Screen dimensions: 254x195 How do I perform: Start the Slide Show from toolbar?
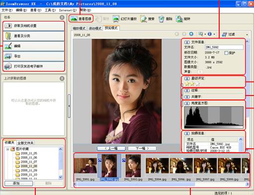pos(116,19)
